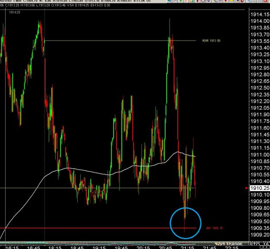Click the 1911.90 price axis label
This screenshot has width=270, height=249.
[x=260, y=114]
